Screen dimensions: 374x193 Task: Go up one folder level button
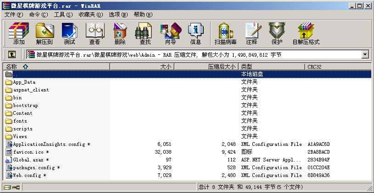[12, 55]
